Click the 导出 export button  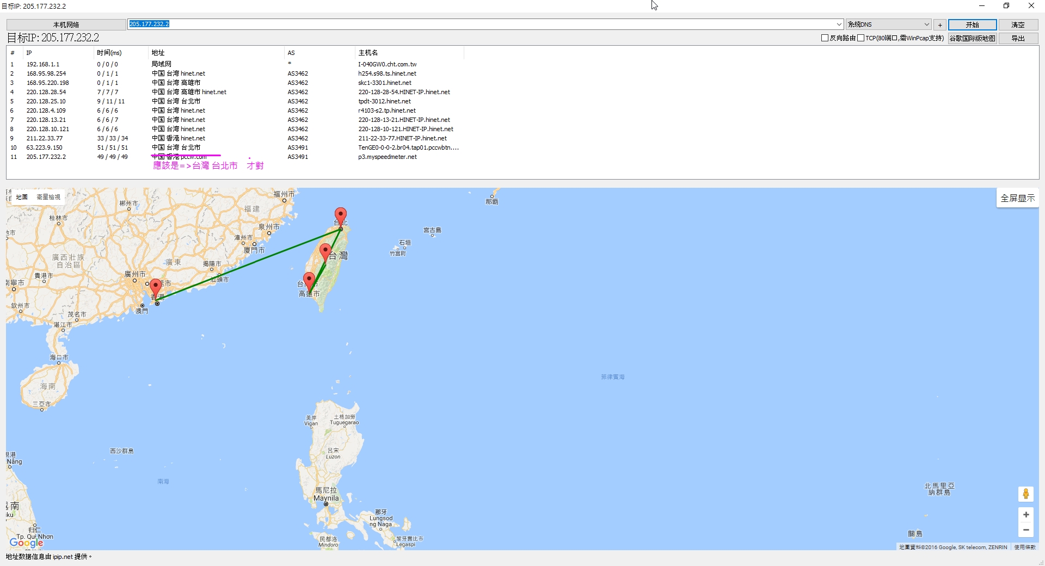click(1018, 38)
